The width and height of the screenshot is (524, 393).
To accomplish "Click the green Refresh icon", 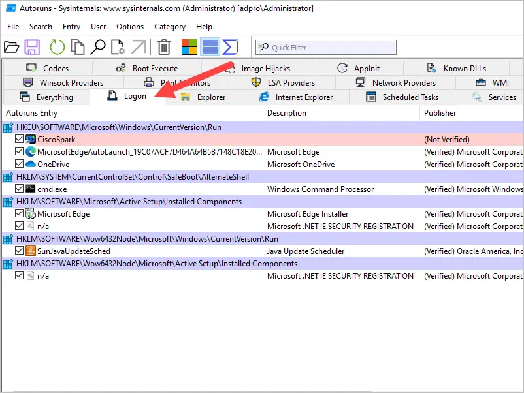I will tap(57, 47).
